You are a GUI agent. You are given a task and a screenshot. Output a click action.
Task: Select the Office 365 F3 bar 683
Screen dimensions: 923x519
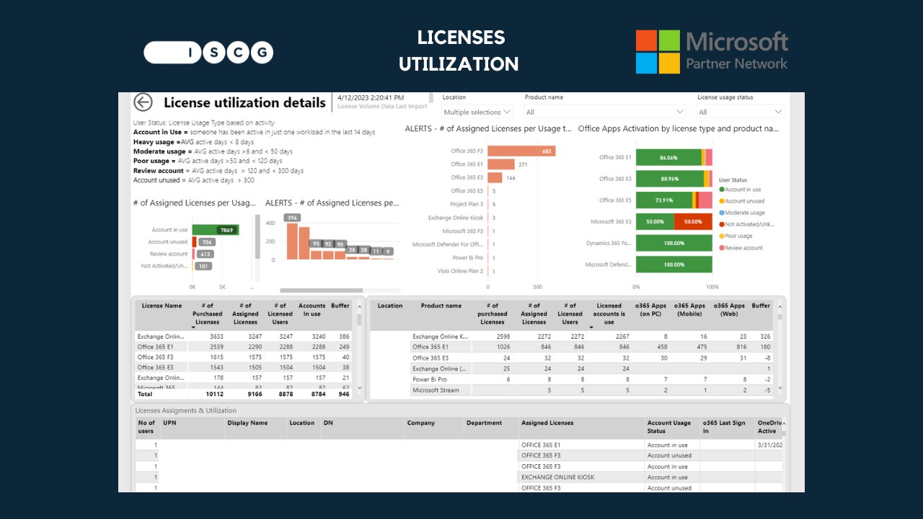[x=521, y=151]
